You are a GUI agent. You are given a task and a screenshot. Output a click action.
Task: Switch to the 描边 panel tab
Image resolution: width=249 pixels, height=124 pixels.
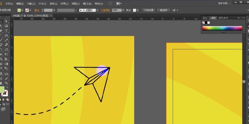click(205, 18)
